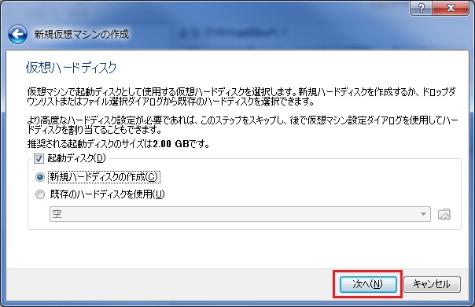Screen dimensions: 475x307
Task: Click the 次へ(N) button
Action: [x=368, y=284]
